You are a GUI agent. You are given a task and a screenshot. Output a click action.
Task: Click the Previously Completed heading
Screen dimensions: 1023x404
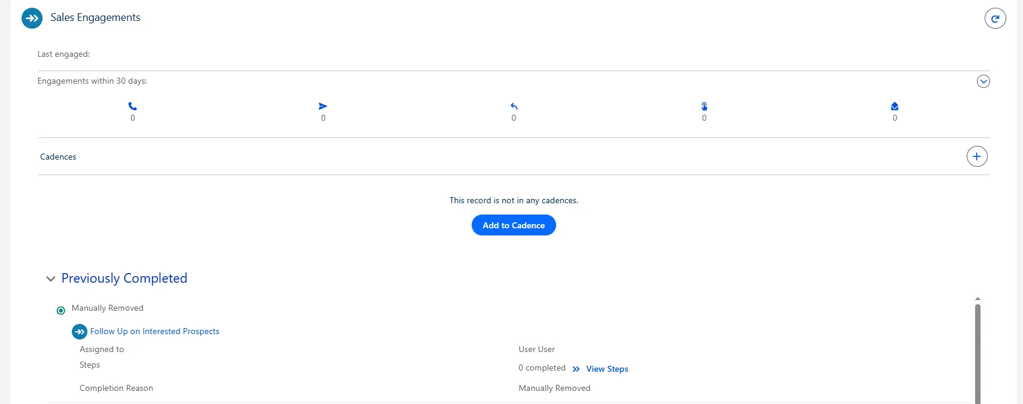[x=124, y=278]
